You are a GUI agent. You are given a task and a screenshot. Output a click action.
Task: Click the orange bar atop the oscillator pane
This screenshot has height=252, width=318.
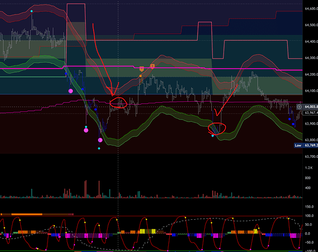pos(21,214)
